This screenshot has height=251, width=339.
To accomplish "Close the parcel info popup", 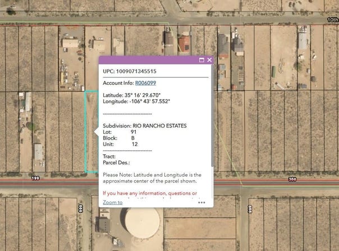I will pyautogui.click(x=209, y=60).
